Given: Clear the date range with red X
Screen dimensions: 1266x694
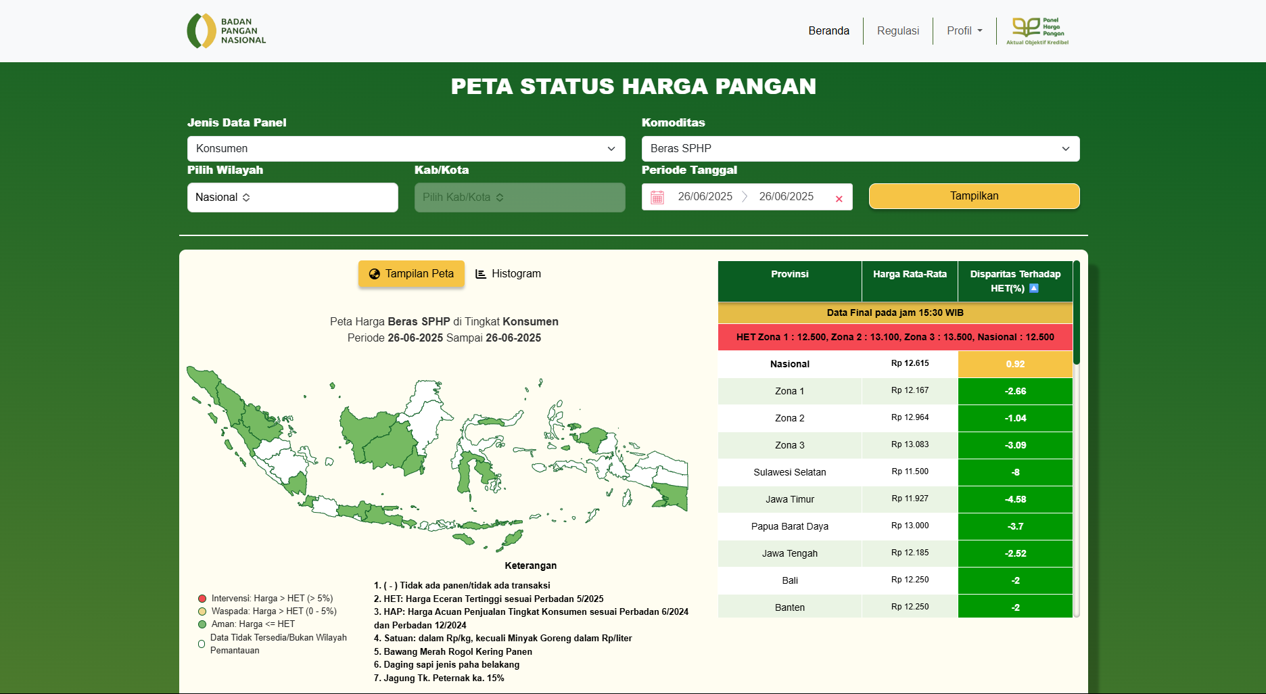Looking at the screenshot, I should (839, 198).
